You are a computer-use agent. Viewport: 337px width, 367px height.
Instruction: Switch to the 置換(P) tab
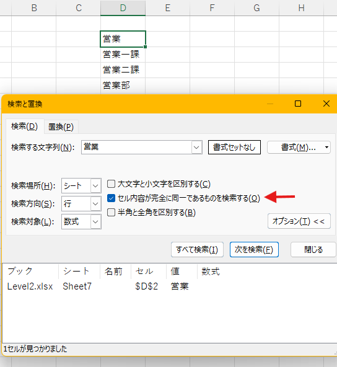click(61, 127)
